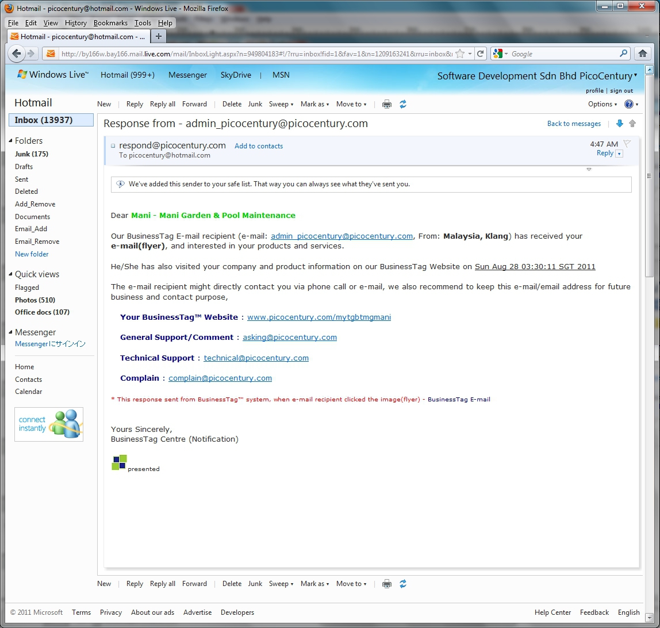Screen dimensions: 660x628
Task: Collapse the Messenger section
Action: pos(11,332)
